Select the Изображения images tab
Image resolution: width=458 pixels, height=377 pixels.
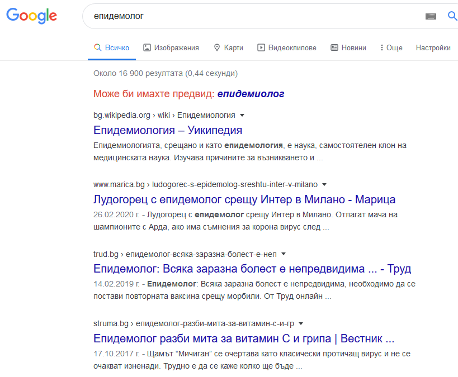pyautogui.click(x=171, y=48)
